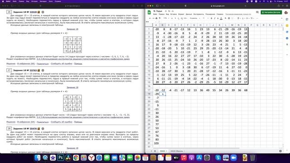Click Сообщить об ошибке link under task 26
The height and width of the screenshot is (163, 290).
pyautogui.click(x=62, y=63)
